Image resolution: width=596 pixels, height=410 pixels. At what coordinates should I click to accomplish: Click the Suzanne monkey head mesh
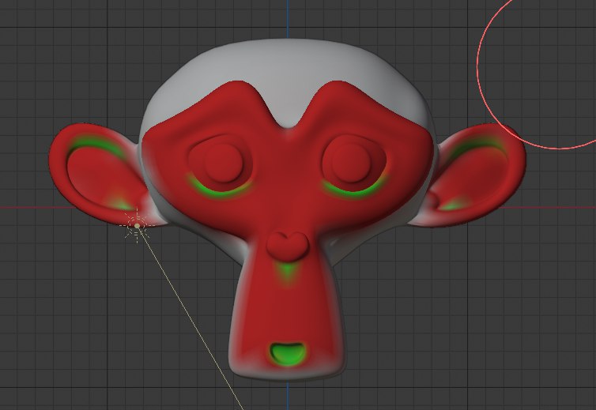coord(288,210)
